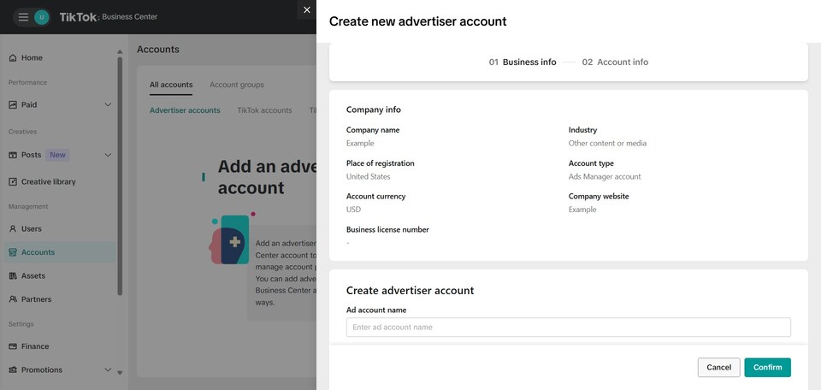Open the All accounts tab
Image resolution: width=821 pixels, height=390 pixels.
coord(171,85)
